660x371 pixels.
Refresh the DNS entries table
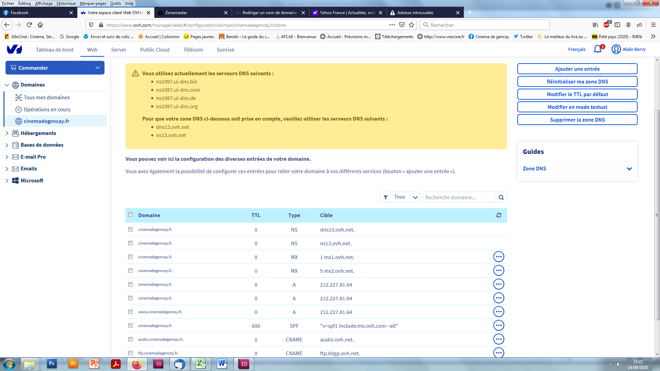click(x=498, y=215)
